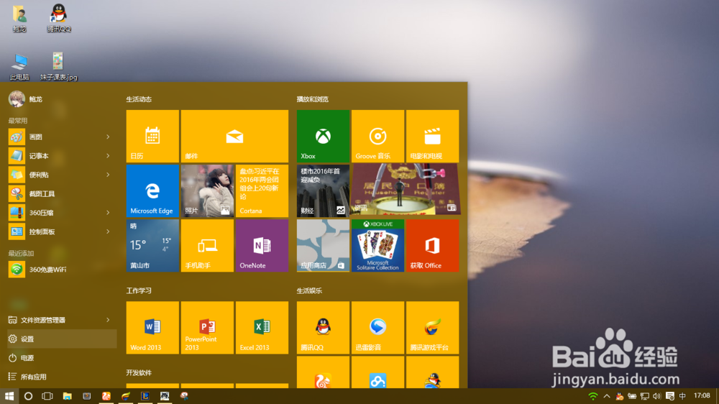719x404 pixels.
Task: Click the 电源 power button
Action: 62,358
